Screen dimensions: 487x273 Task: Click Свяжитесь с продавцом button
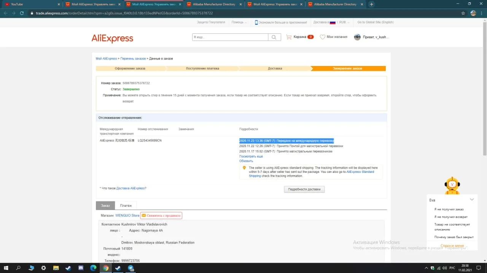161,215
